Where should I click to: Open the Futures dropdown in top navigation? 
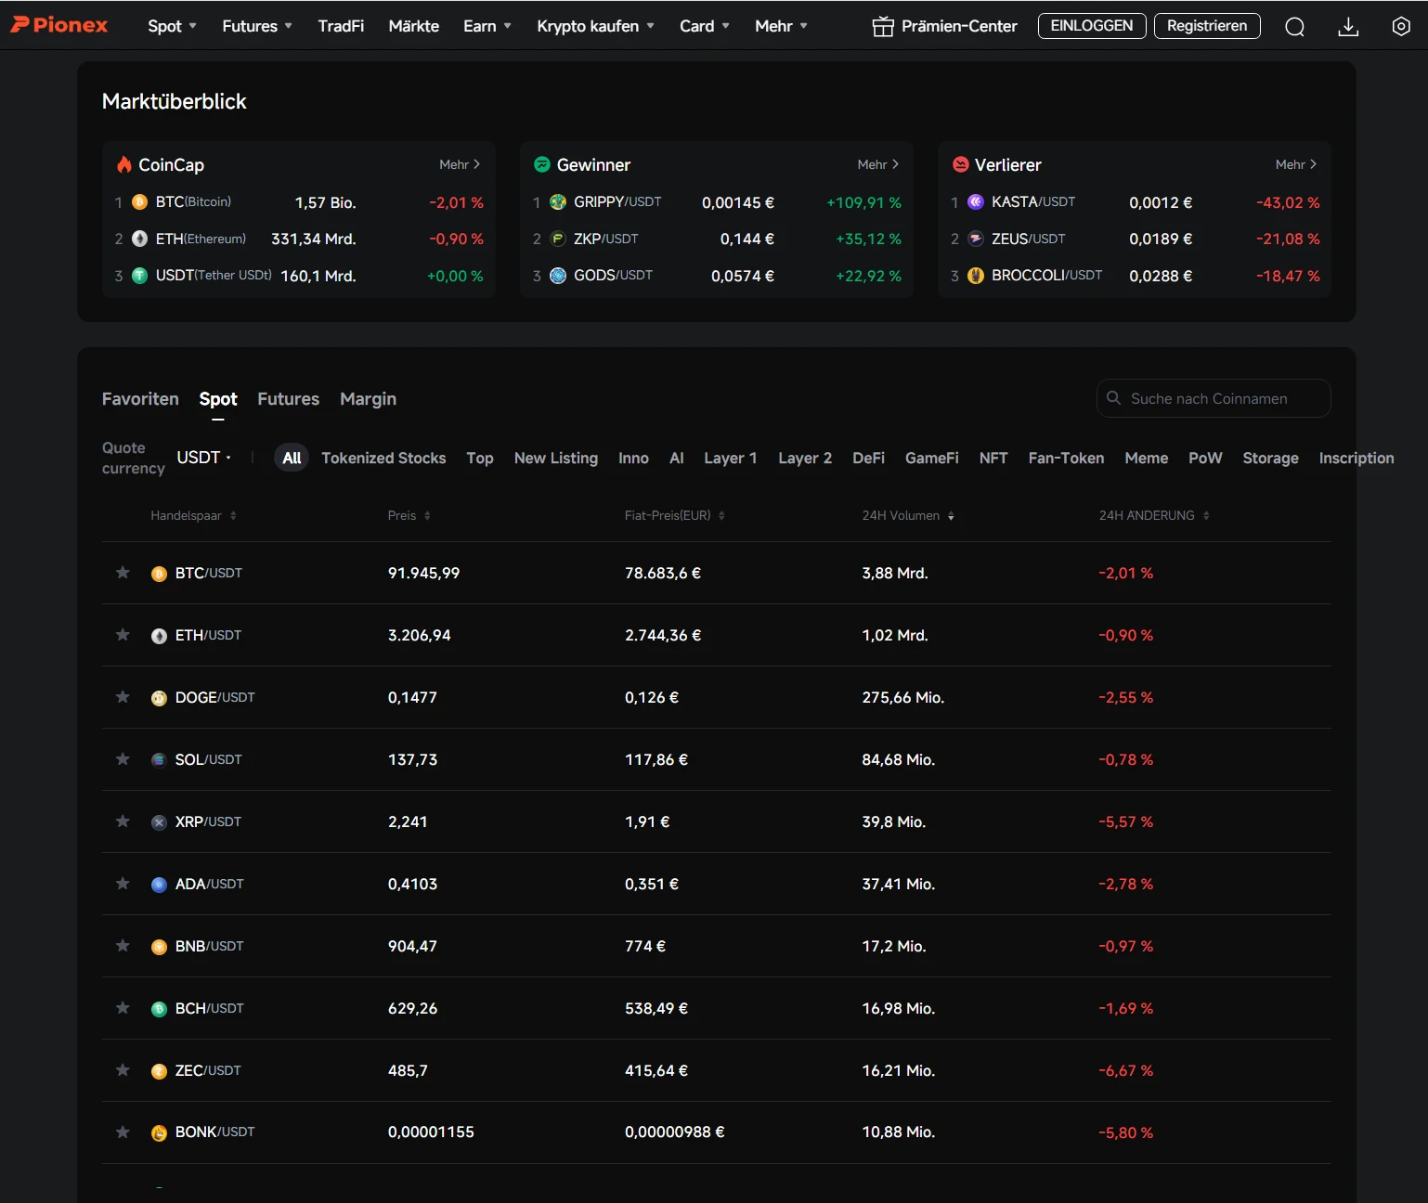(257, 26)
